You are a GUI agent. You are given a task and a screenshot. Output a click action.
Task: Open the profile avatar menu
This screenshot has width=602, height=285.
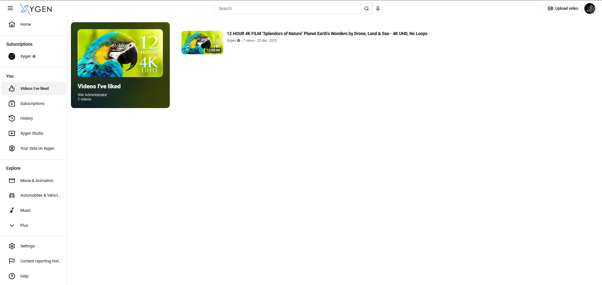click(x=589, y=8)
